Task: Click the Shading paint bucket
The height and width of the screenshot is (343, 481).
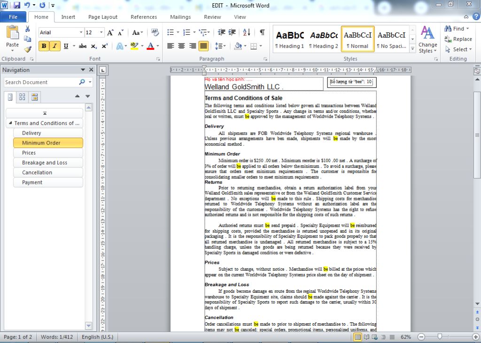Action: point(238,46)
